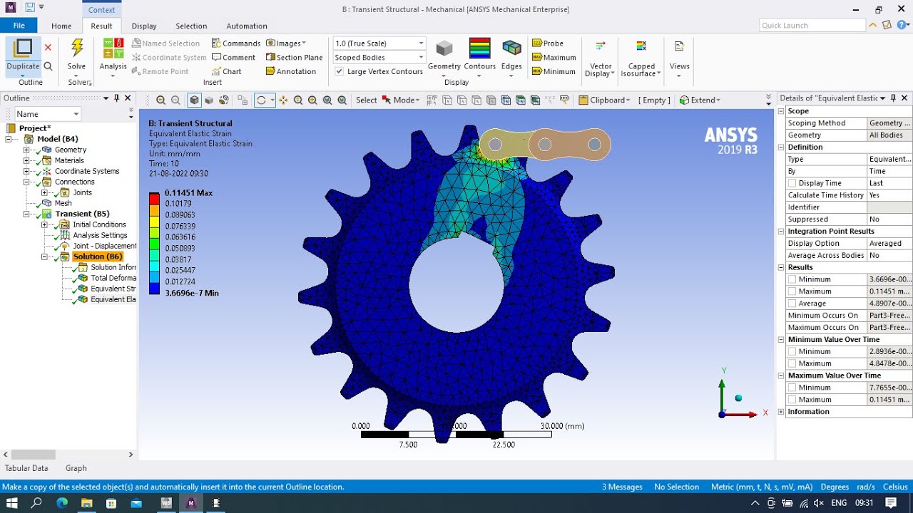The width and height of the screenshot is (913, 513).
Task: Open Mechanical app in Windows taskbar
Action: 190,503
